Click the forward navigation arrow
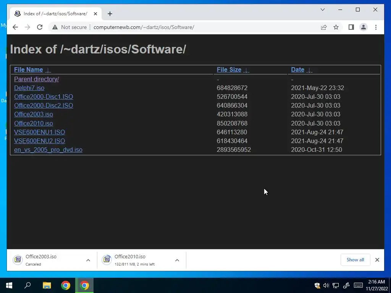 (x=27, y=27)
